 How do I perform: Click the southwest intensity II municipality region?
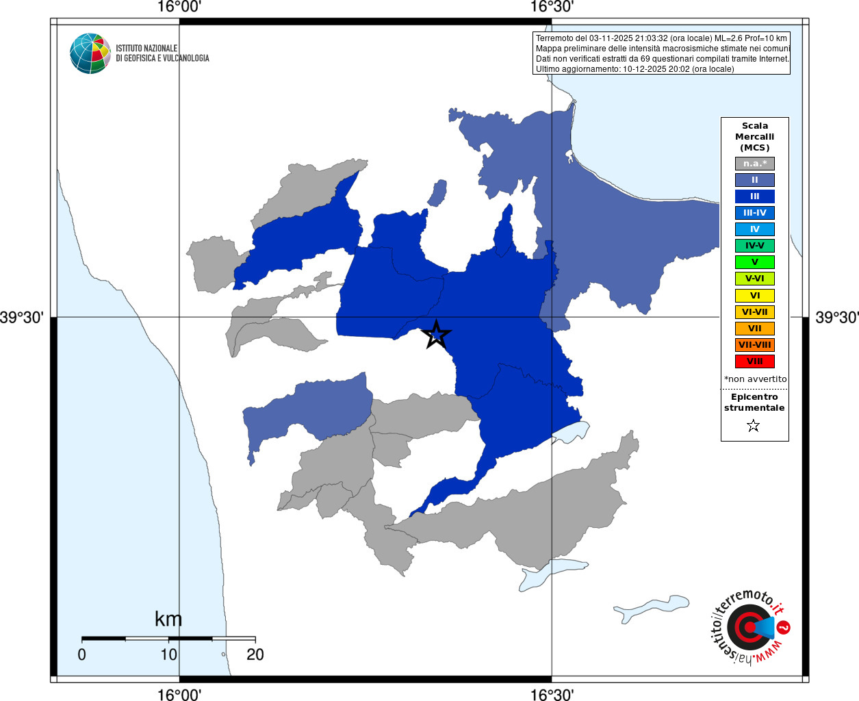pyautogui.click(x=308, y=411)
